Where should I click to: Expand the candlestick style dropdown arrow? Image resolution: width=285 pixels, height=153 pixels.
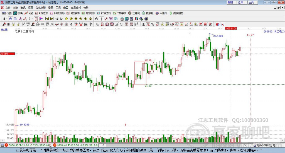(x=33, y=19)
